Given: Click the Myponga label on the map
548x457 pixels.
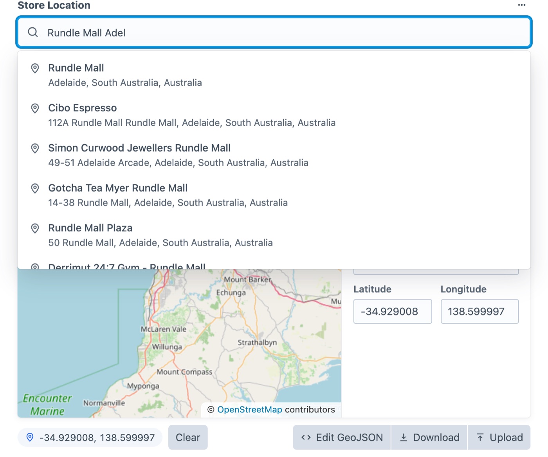Looking at the screenshot, I should [143, 386].
